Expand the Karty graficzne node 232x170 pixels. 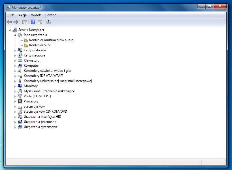(x=15, y=51)
